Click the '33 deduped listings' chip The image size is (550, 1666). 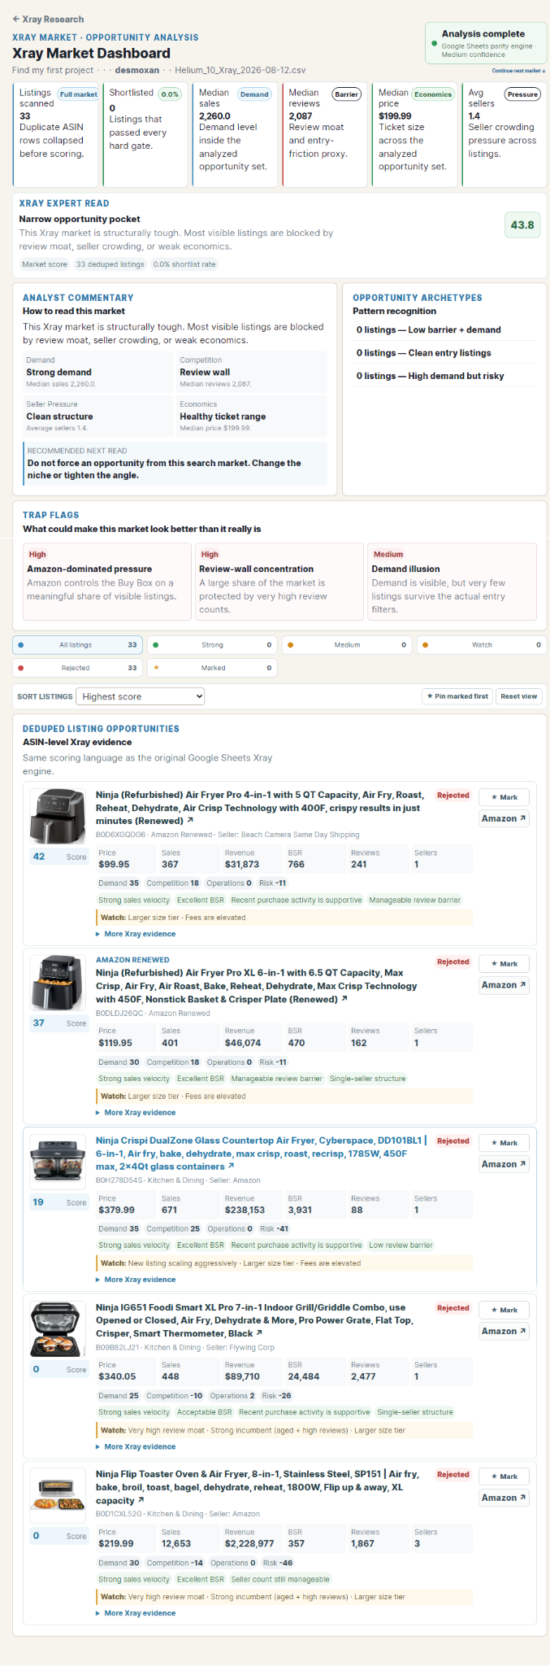(x=110, y=264)
